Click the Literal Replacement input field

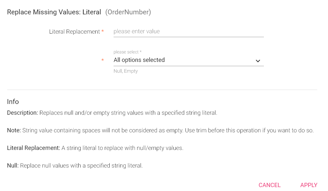point(188,32)
